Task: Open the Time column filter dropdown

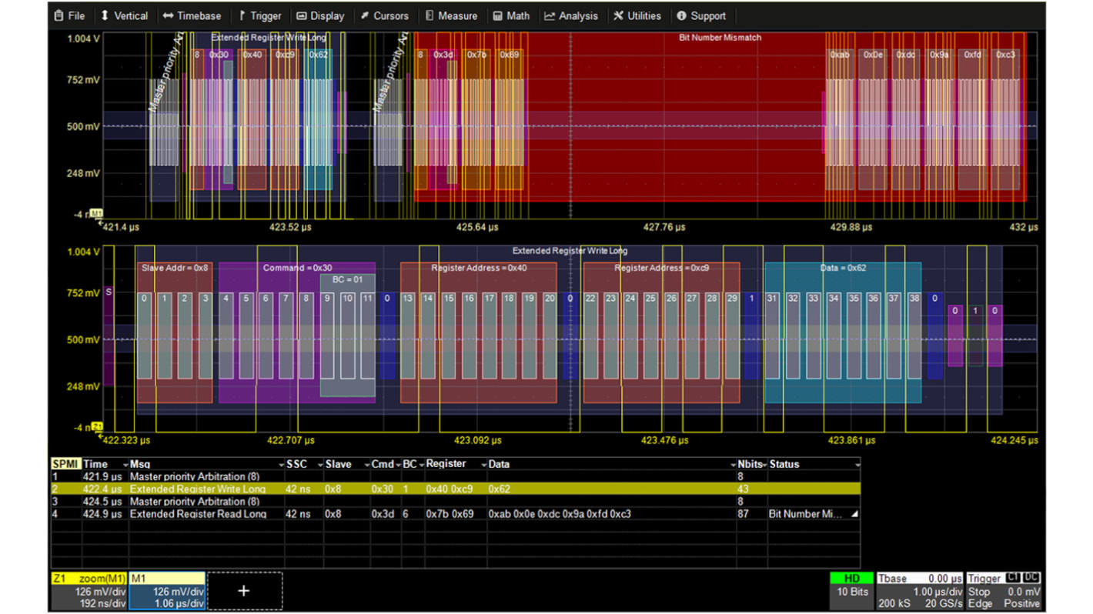Action: [x=125, y=465]
